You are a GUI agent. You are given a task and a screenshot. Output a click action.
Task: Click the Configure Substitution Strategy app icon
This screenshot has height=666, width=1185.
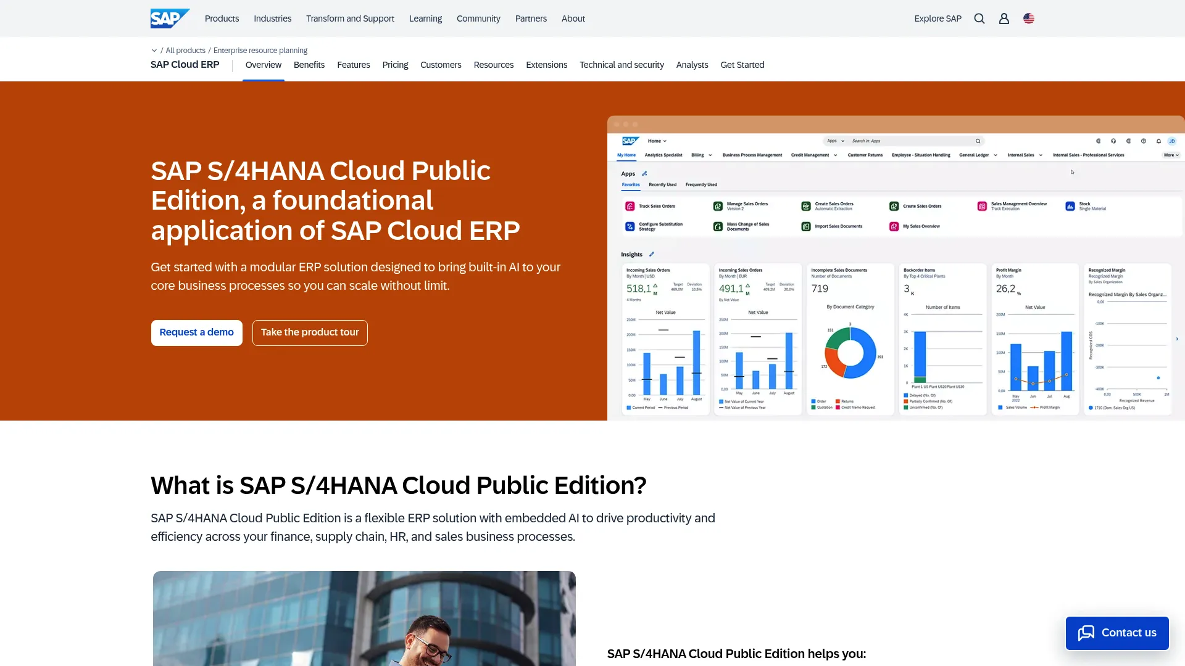[630, 226]
